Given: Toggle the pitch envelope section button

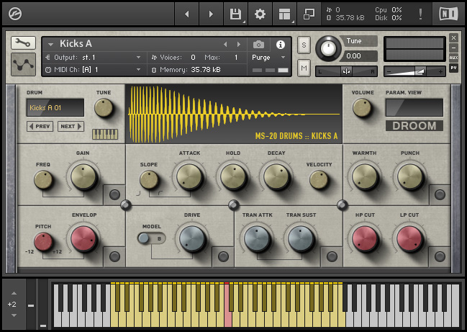Looking at the screenshot, I should tap(114, 256).
